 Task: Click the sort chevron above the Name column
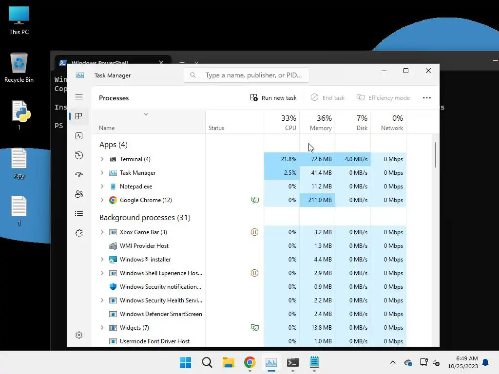(x=146, y=114)
